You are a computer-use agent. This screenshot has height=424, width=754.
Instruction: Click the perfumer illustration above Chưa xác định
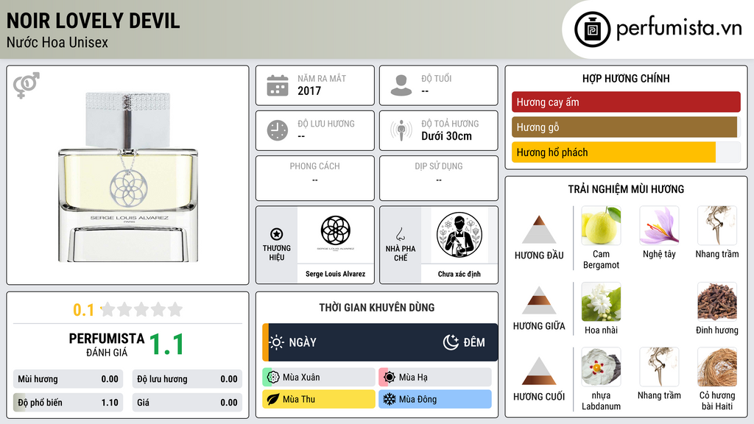[459, 235]
